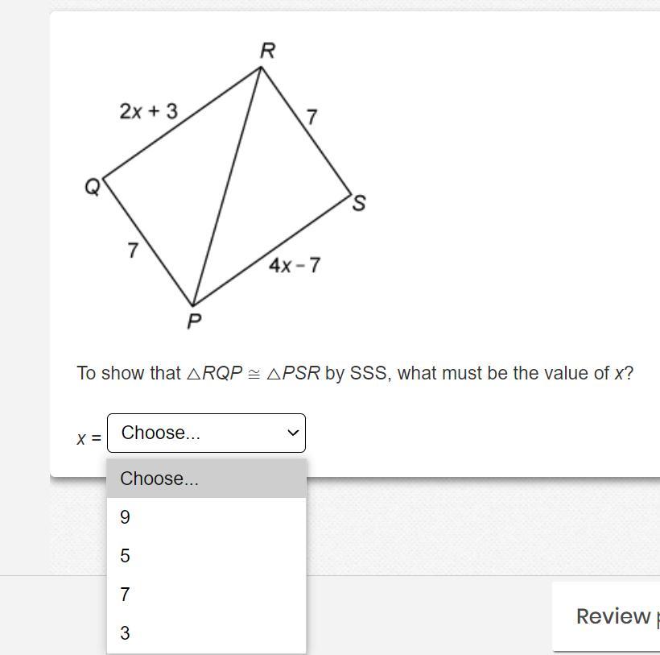Click the 2x + 3 side label
Viewport: 660px width, 655px height.
coord(149,112)
